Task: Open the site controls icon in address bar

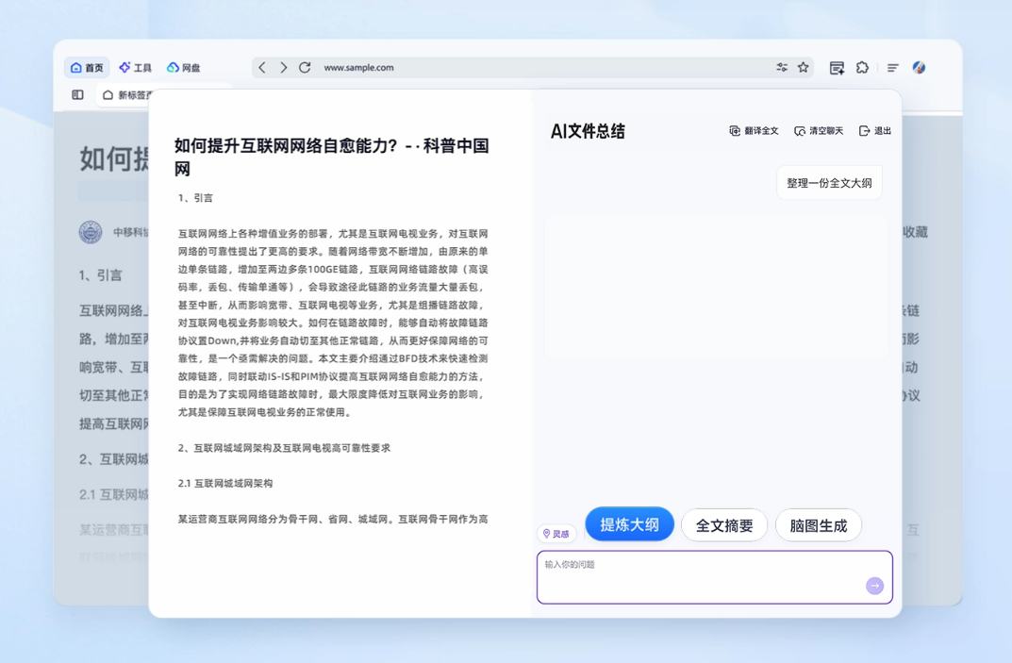Action: [x=781, y=67]
